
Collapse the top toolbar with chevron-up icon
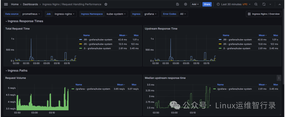point(279,4)
